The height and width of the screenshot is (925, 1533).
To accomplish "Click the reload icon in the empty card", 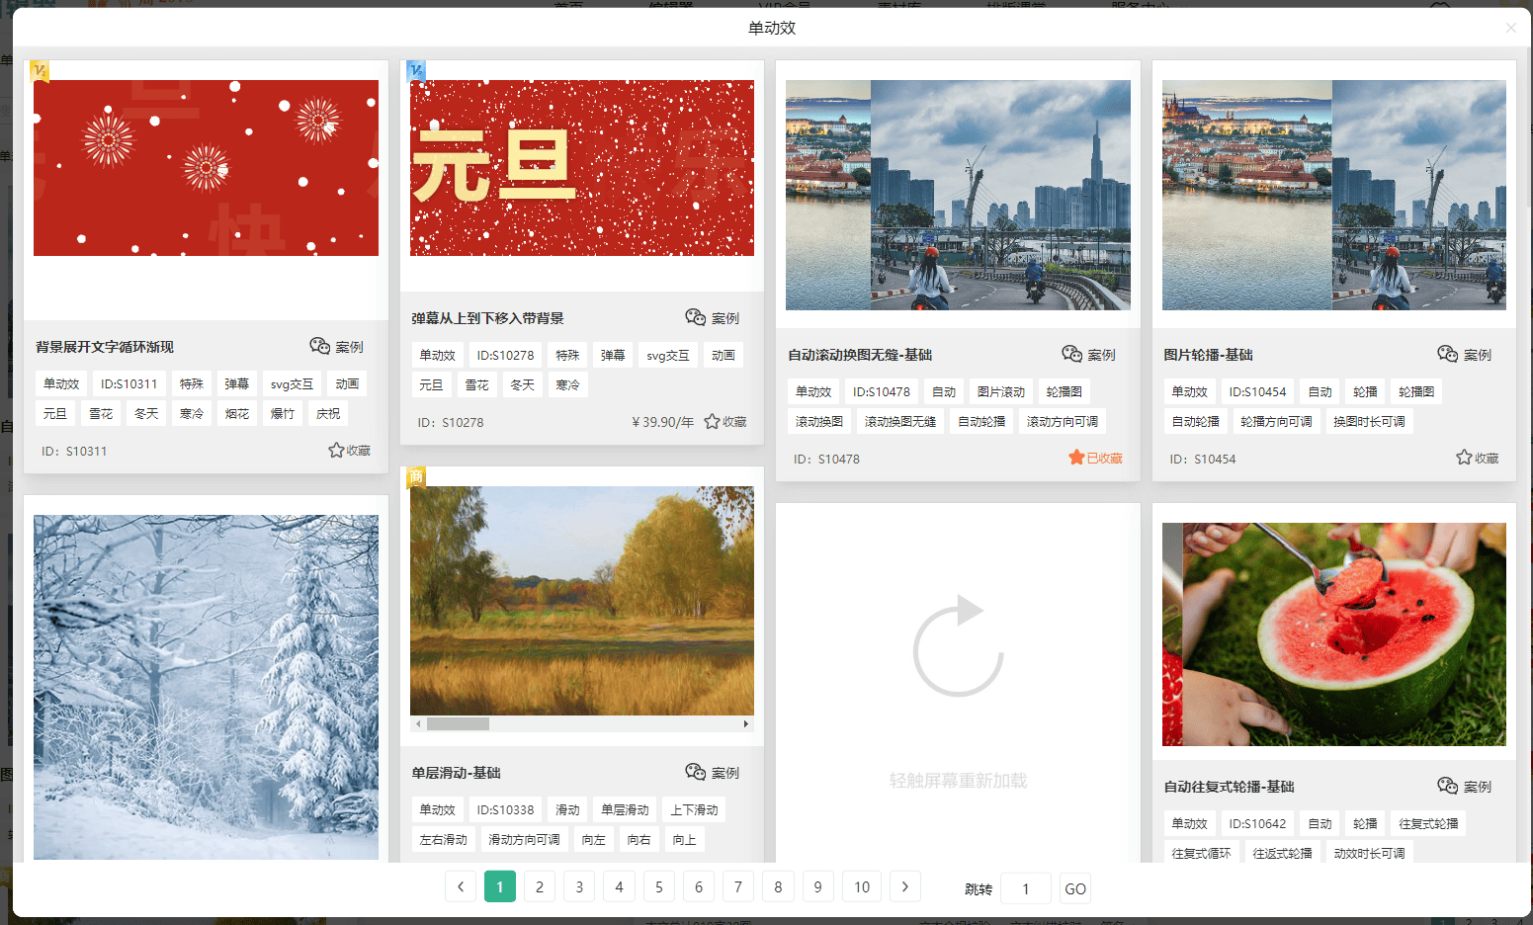I will pos(958,646).
